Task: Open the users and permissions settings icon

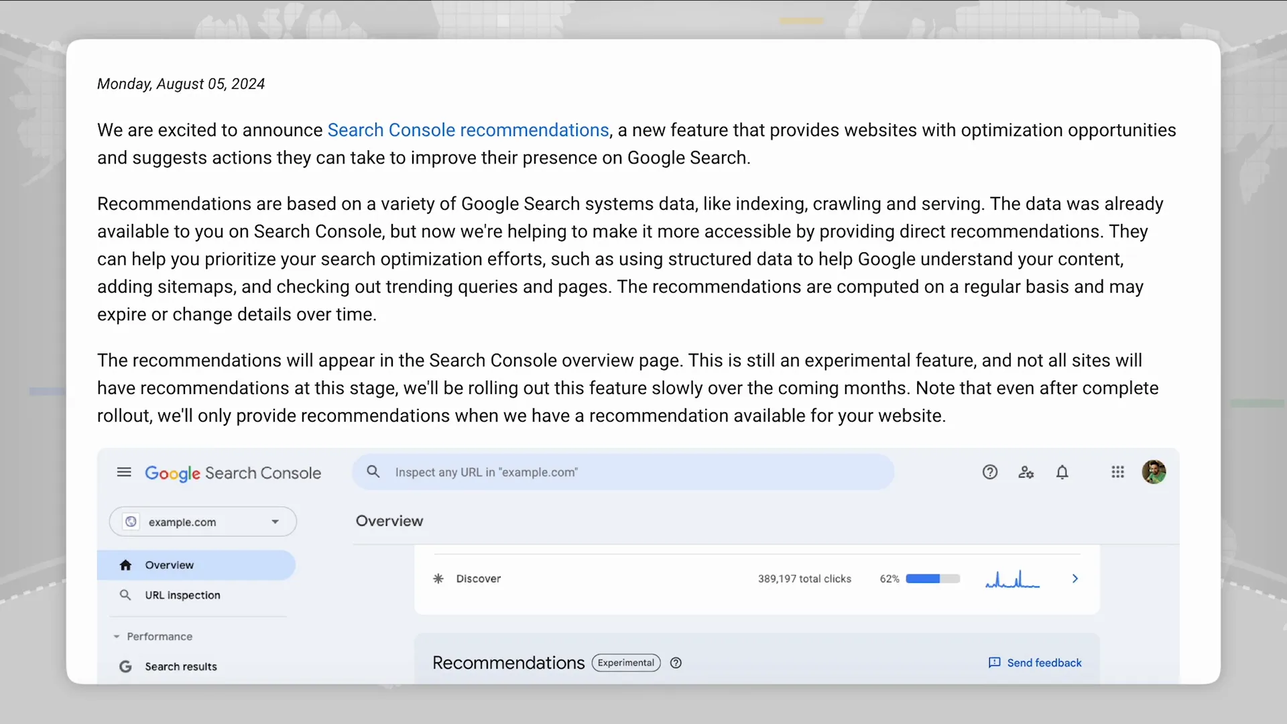Action: point(1026,472)
